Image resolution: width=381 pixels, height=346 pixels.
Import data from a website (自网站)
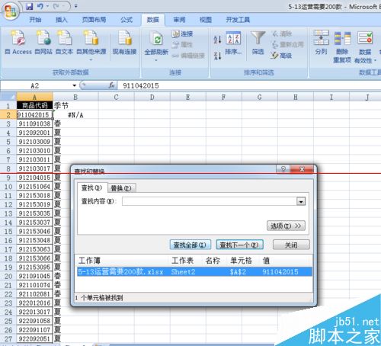(43, 43)
